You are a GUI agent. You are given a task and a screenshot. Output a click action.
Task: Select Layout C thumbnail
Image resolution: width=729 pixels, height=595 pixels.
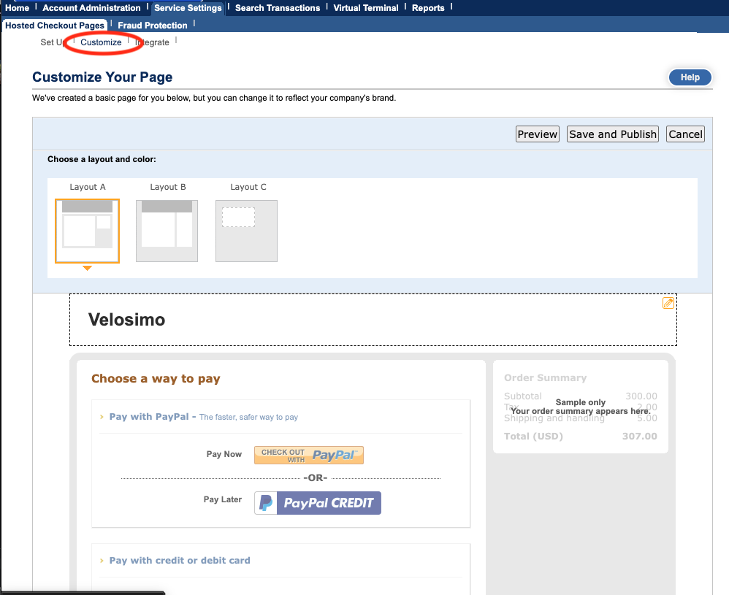coord(246,231)
